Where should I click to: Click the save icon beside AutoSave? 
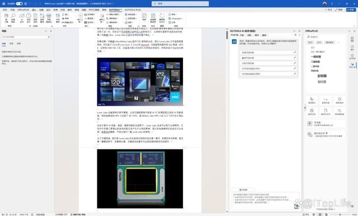(x=26, y=4)
